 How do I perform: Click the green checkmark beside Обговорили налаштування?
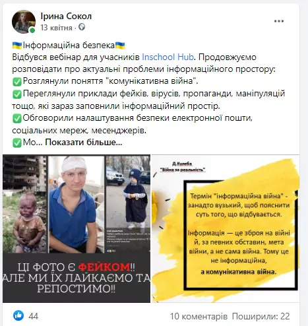(17, 119)
